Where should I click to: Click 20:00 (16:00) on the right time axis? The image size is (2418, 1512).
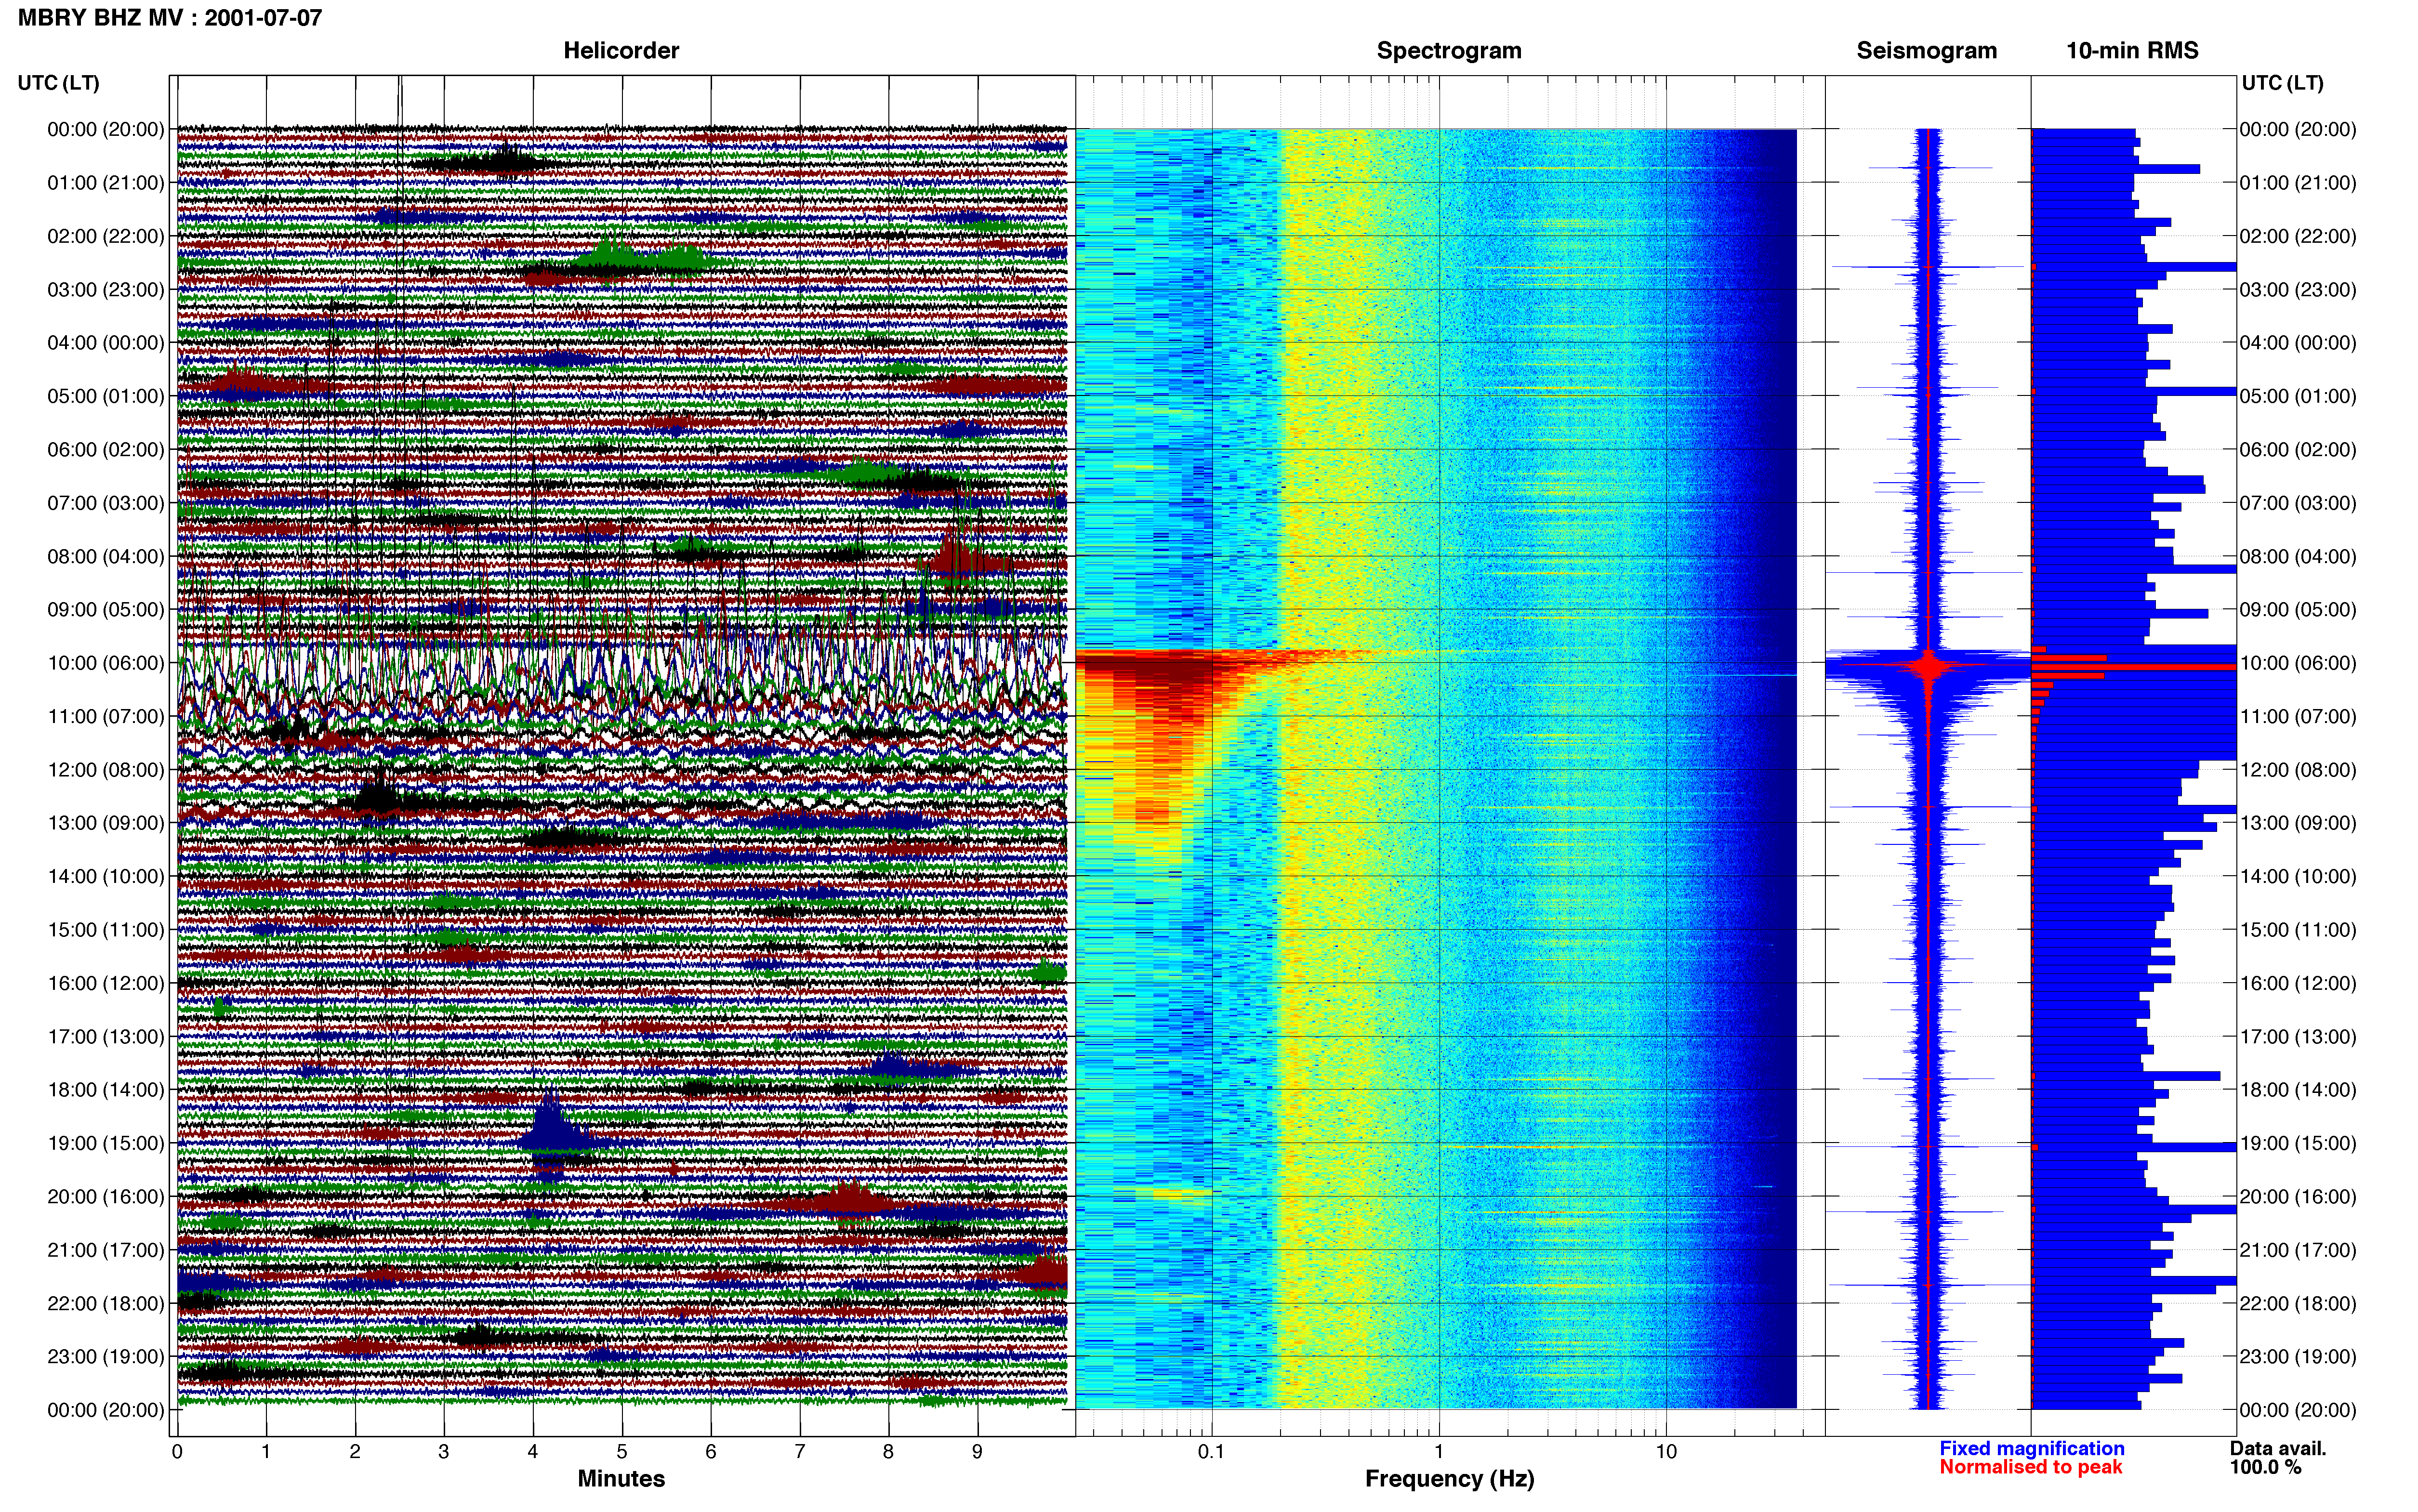pyautogui.click(x=2298, y=1196)
